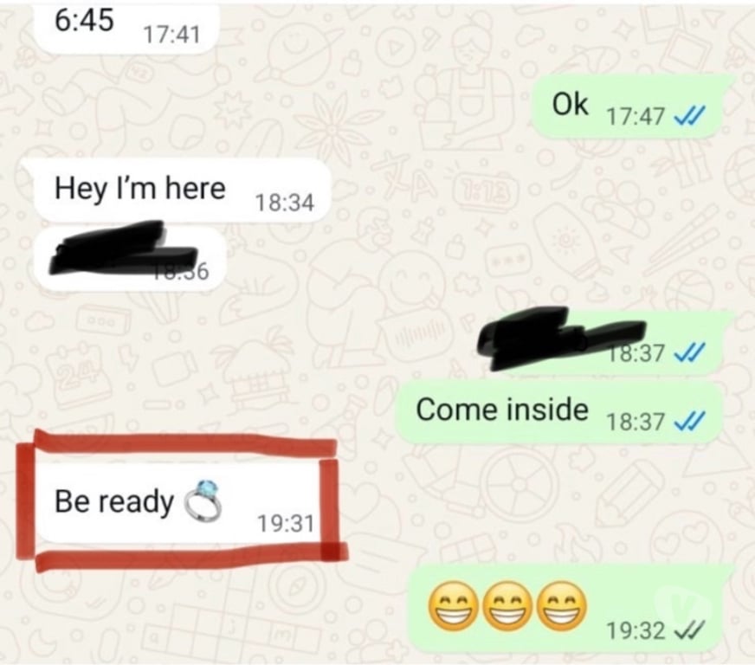Viewport: 755px width, 665px height.
Task: Tap checkmarks on the redacted 18:37 message
Action: coord(689,352)
